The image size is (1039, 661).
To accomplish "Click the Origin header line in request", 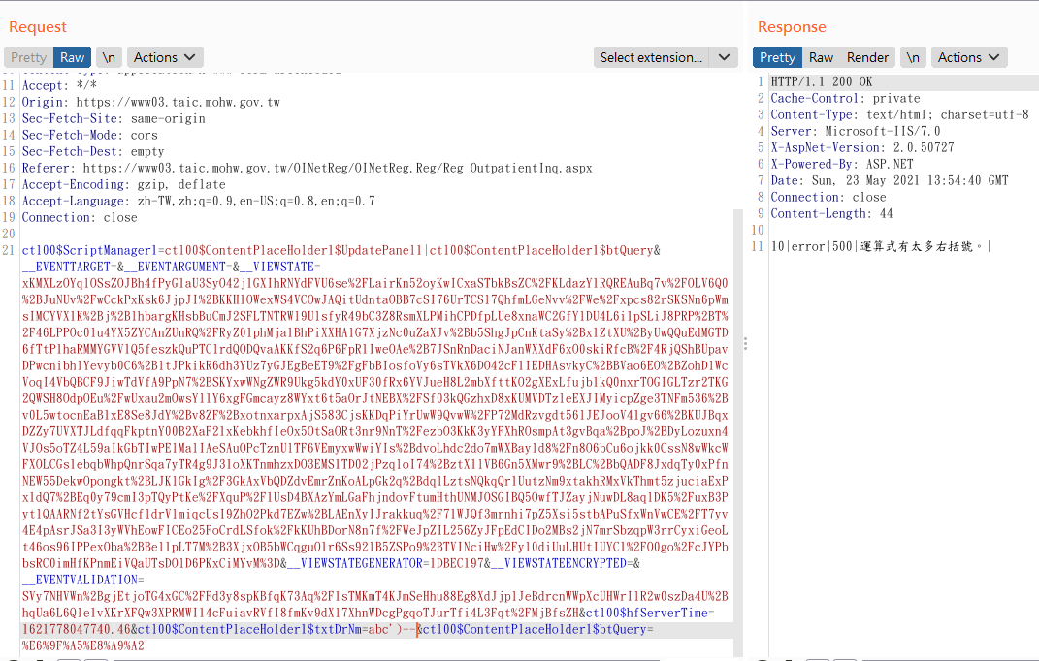I will (x=151, y=102).
